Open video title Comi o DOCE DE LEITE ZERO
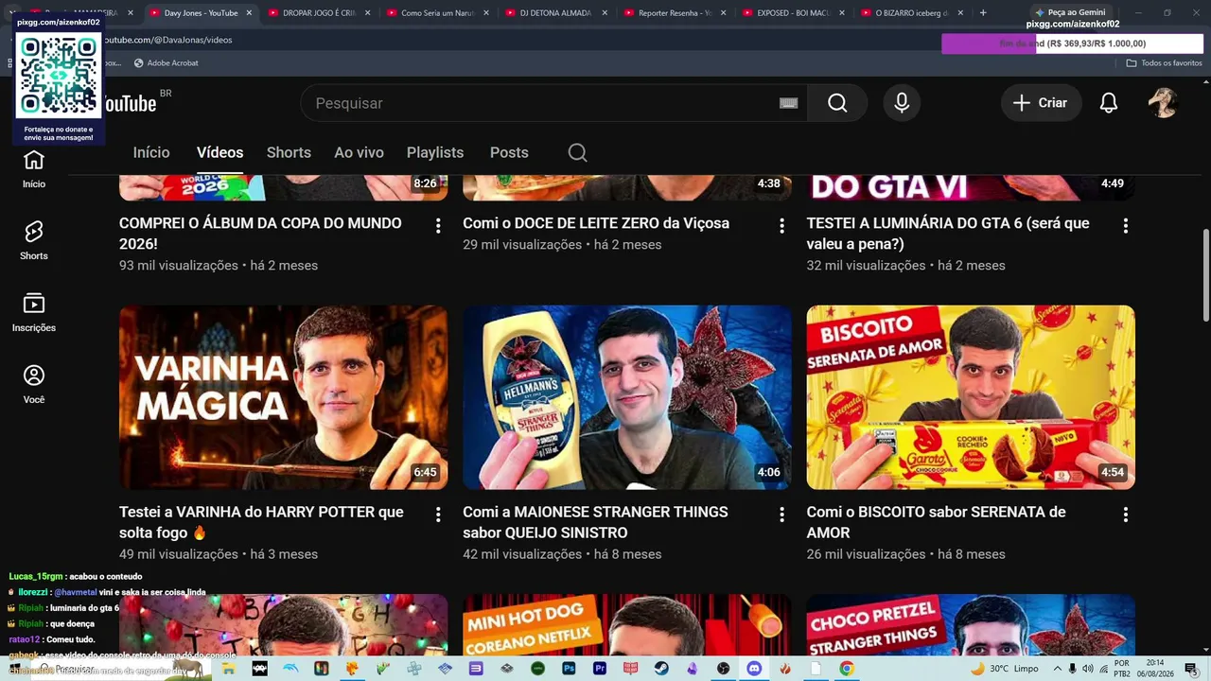This screenshot has width=1211, height=681. coord(596,223)
